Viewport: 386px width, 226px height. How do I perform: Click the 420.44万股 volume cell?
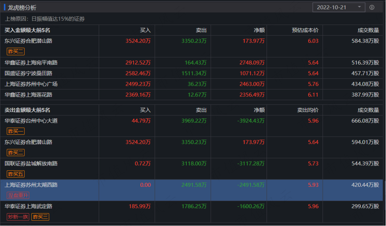pyautogui.click(x=365, y=185)
